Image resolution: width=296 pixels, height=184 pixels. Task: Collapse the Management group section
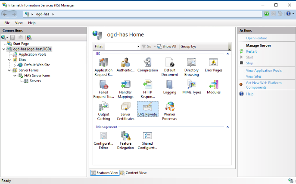227,127
